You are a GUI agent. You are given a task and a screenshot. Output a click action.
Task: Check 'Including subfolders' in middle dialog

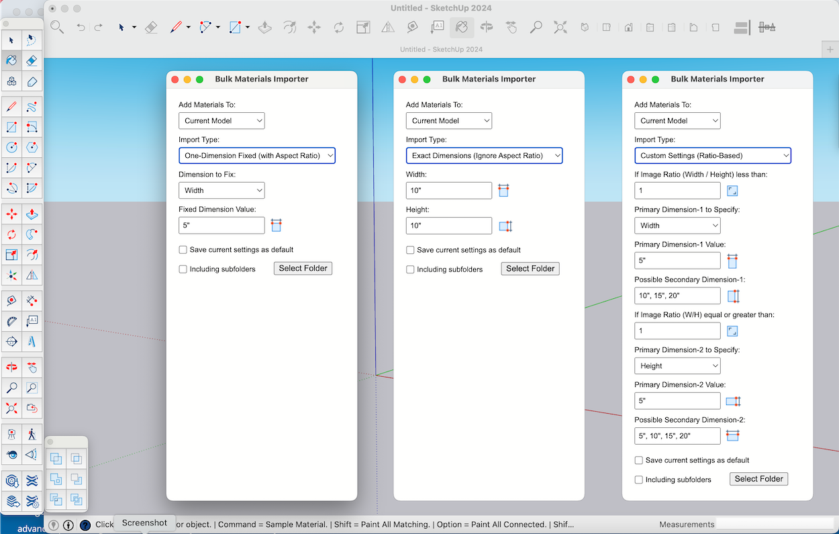click(410, 269)
